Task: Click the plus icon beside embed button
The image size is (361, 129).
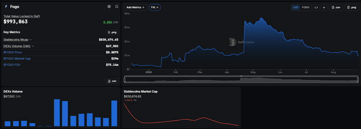Action: [x=324, y=8]
